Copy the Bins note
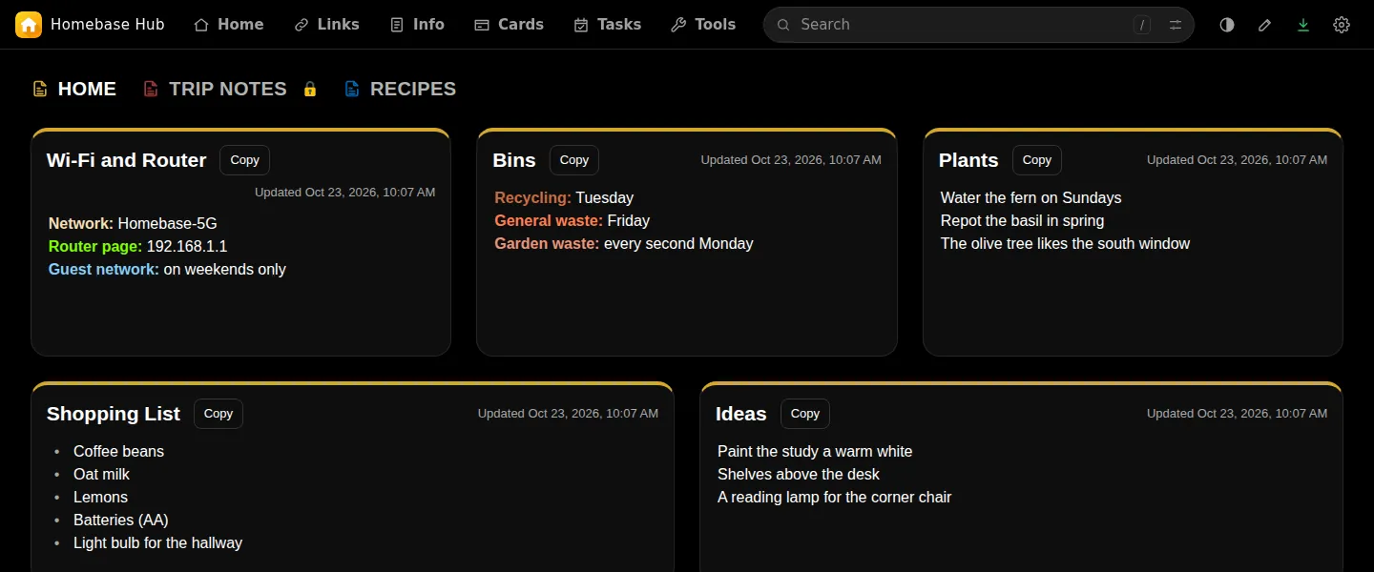This screenshot has width=1374, height=572. (x=573, y=160)
